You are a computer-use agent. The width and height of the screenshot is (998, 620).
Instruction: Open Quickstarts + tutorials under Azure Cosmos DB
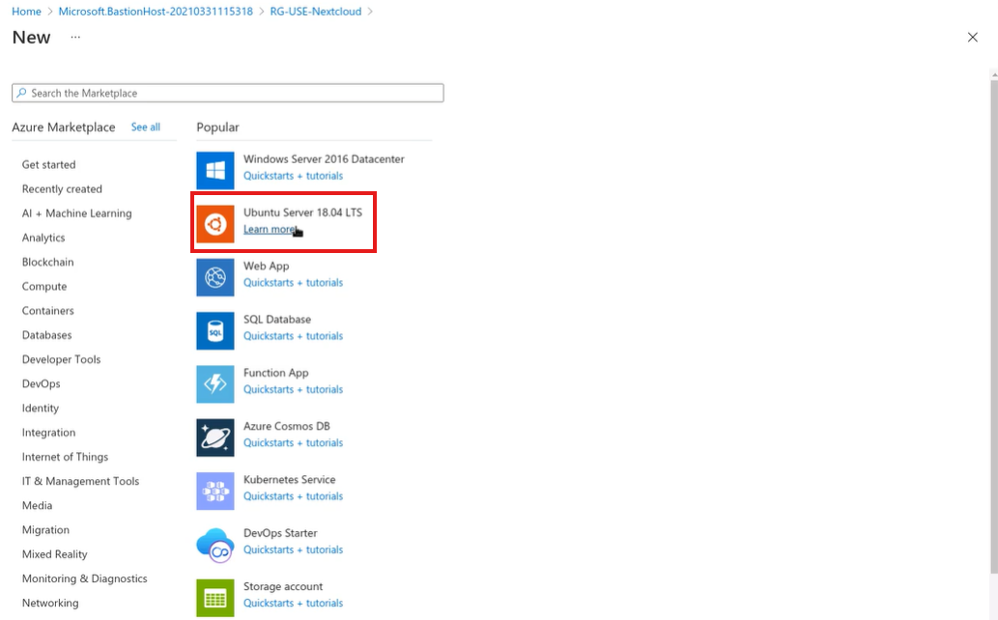click(x=293, y=443)
